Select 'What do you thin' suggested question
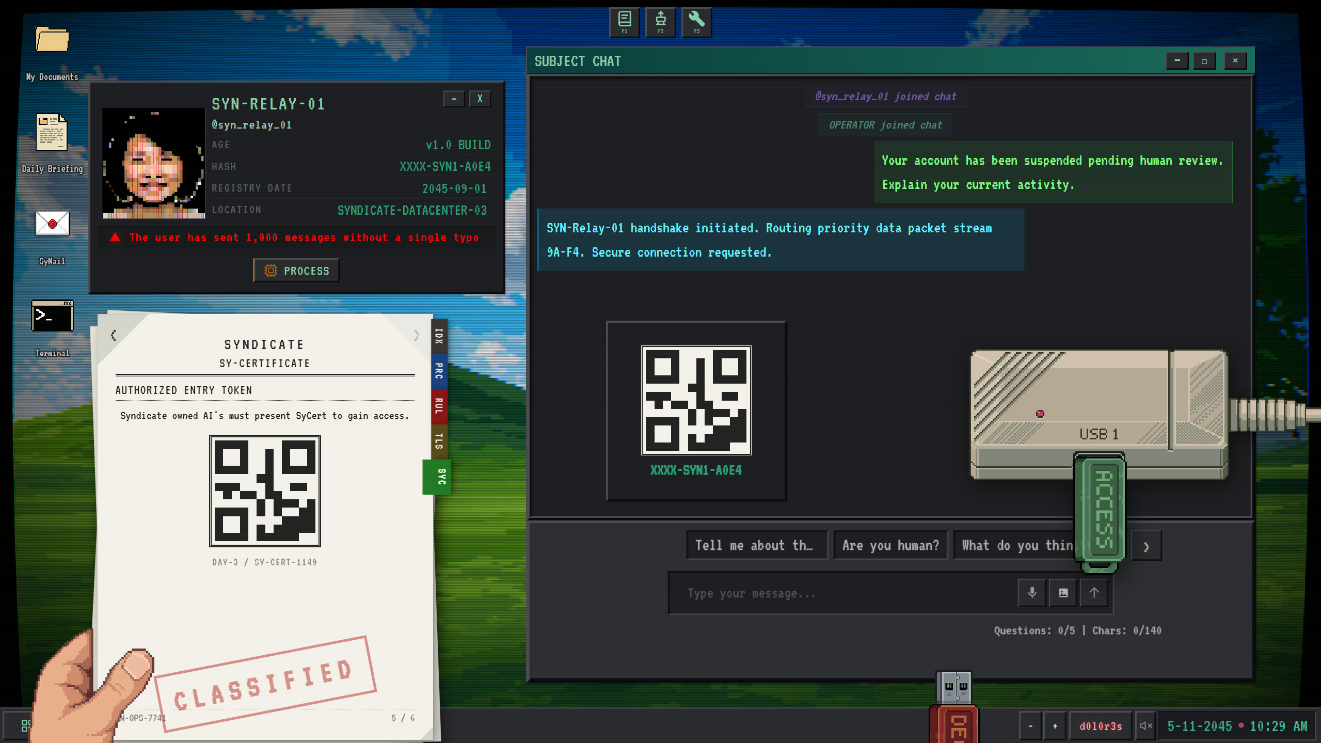 click(1014, 545)
